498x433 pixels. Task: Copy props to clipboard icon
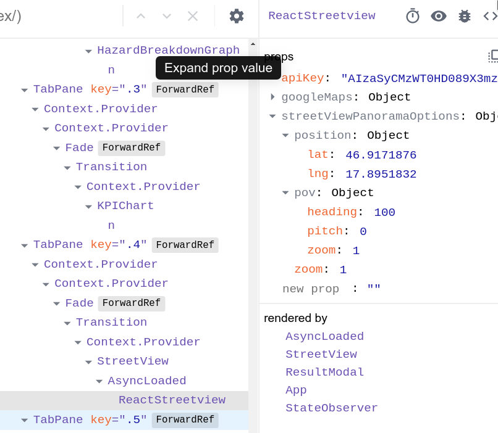[493, 56]
